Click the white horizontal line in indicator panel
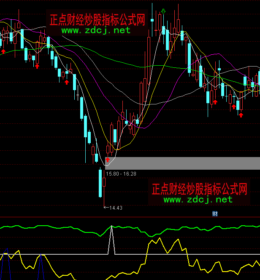Screen dimensions: 260x280 76,254
